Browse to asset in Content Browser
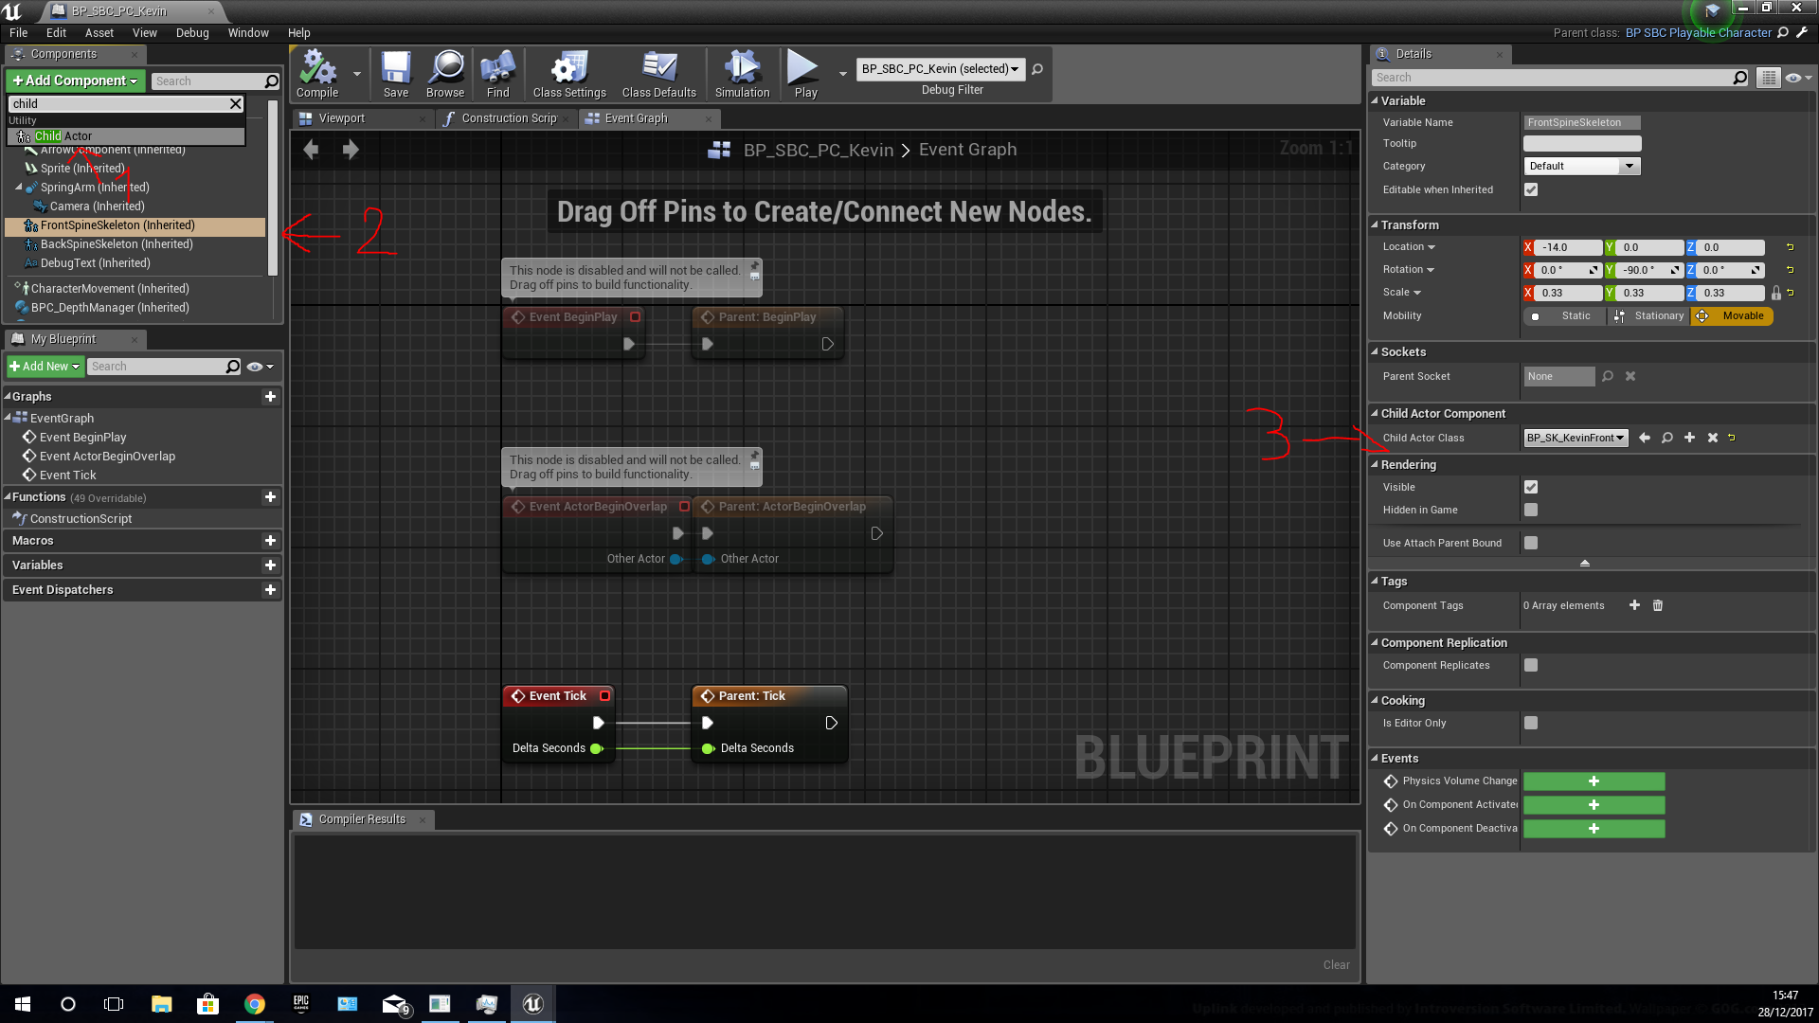Image resolution: width=1819 pixels, height=1023 pixels. point(445,74)
